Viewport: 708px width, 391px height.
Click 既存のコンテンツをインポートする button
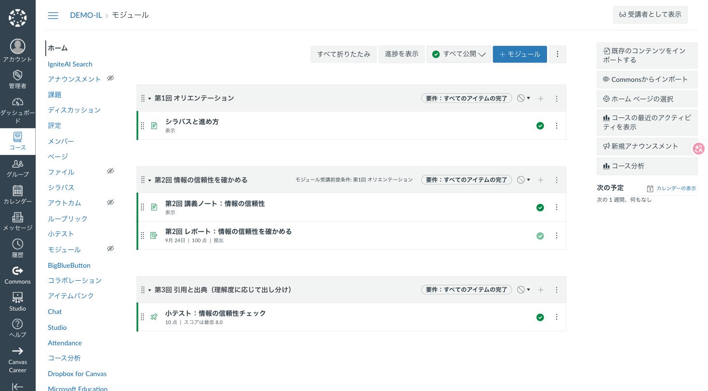click(x=647, y=55)
